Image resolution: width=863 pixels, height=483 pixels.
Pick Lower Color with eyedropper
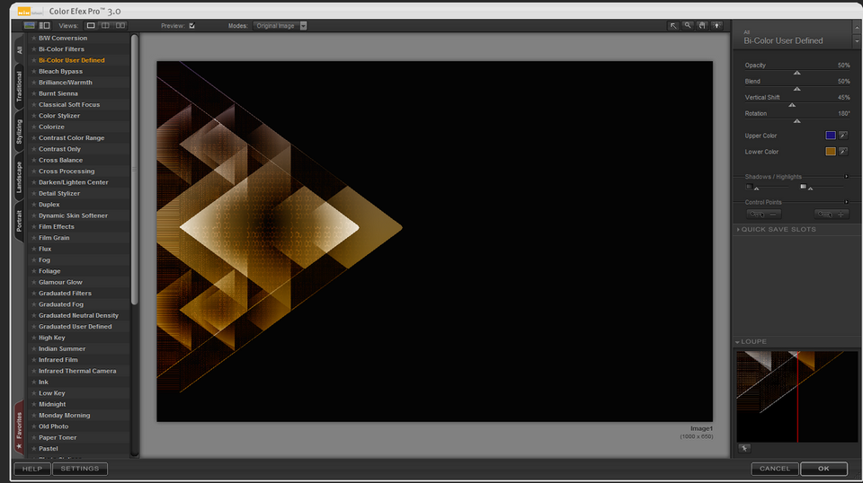(x=843, y=151)
